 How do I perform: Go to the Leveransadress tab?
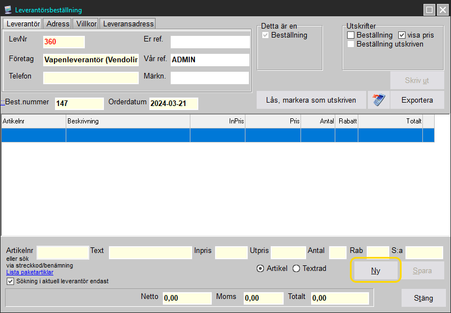127,24
